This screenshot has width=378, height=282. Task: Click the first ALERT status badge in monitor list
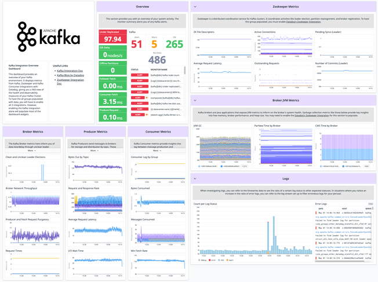pos(139,75)
